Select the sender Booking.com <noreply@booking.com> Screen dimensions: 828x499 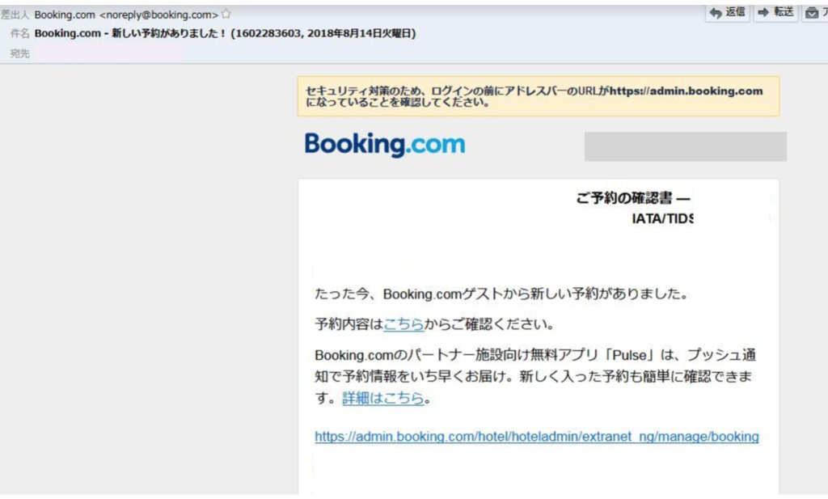coord(126,15)
